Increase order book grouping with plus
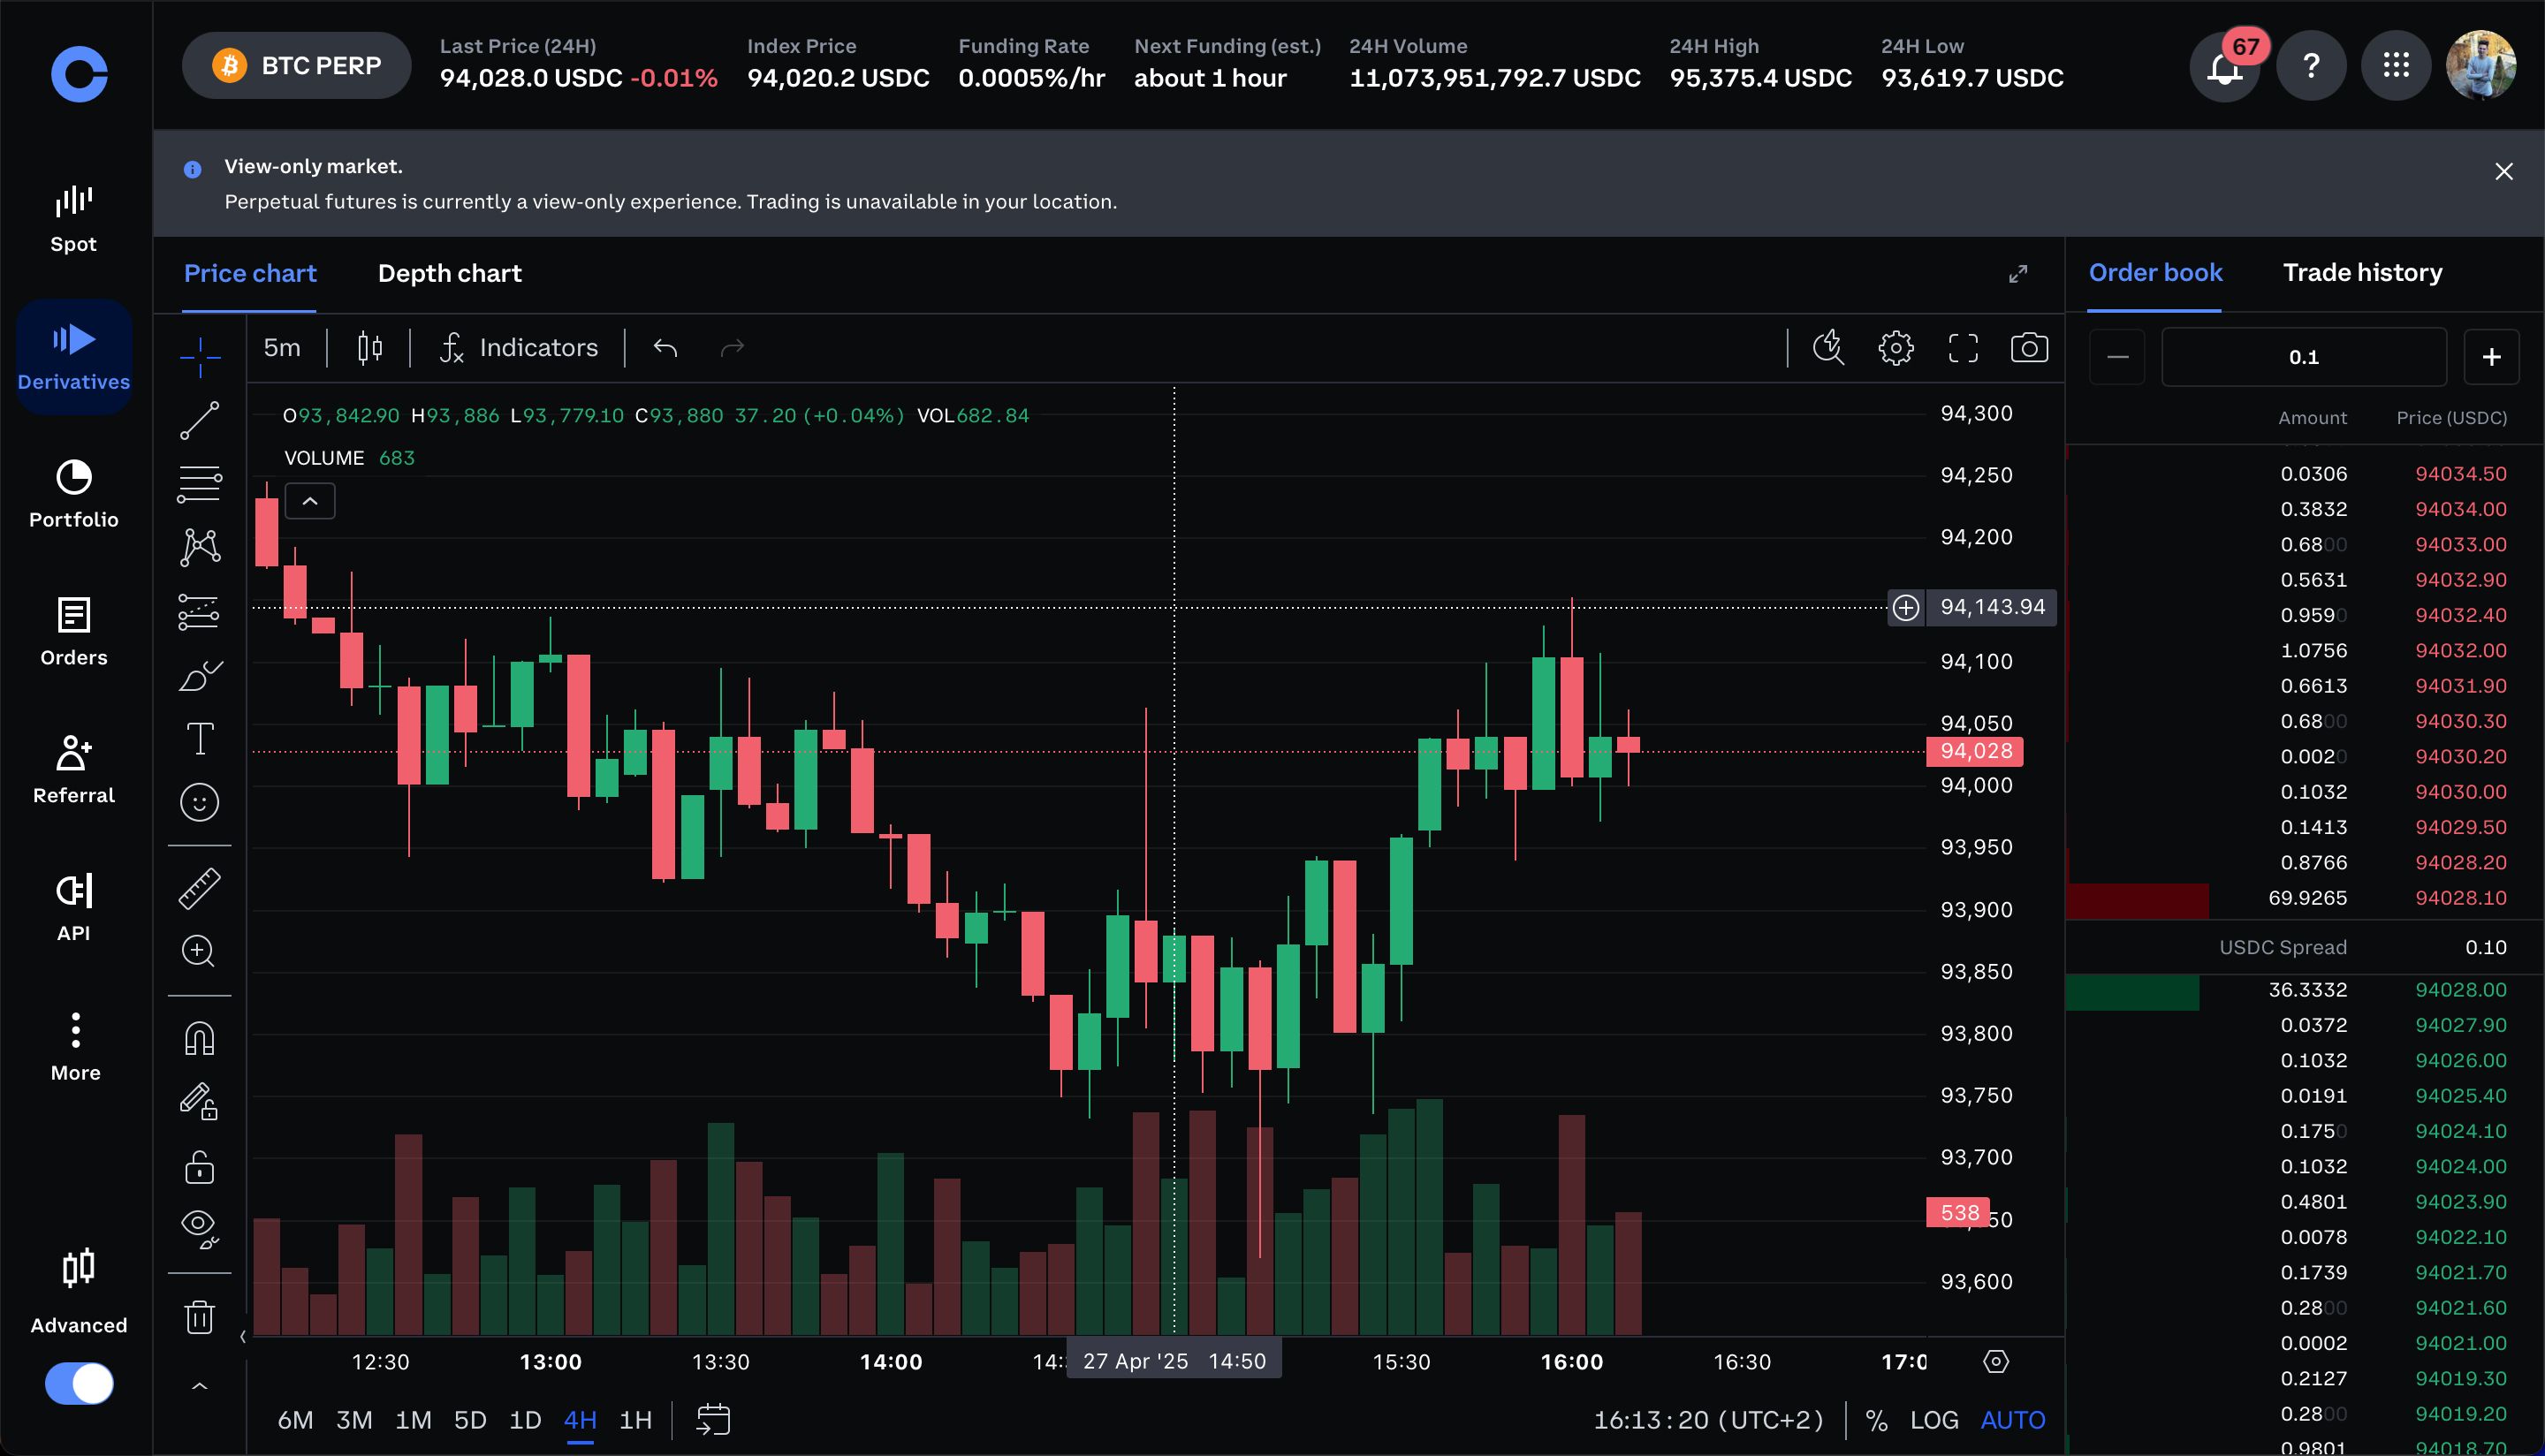Image resolution: width=2545 pixels, height=1456 pixels. click(2491, 357)
